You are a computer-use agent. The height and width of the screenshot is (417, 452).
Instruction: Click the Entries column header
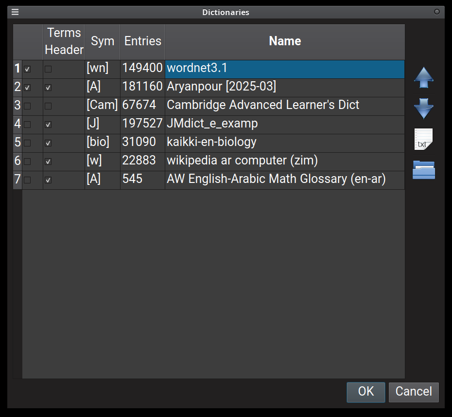tap(142, 42)
